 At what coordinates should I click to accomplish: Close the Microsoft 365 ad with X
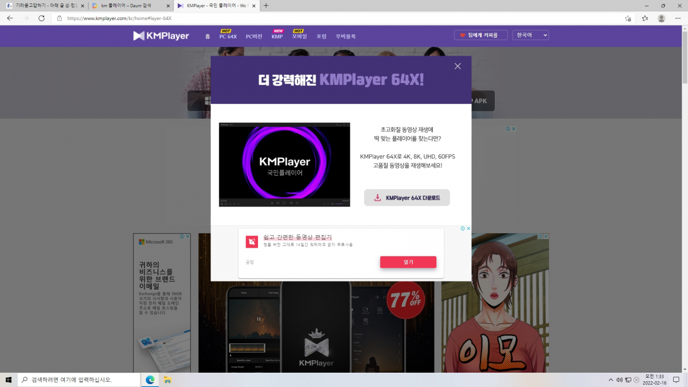coord(187,236)
